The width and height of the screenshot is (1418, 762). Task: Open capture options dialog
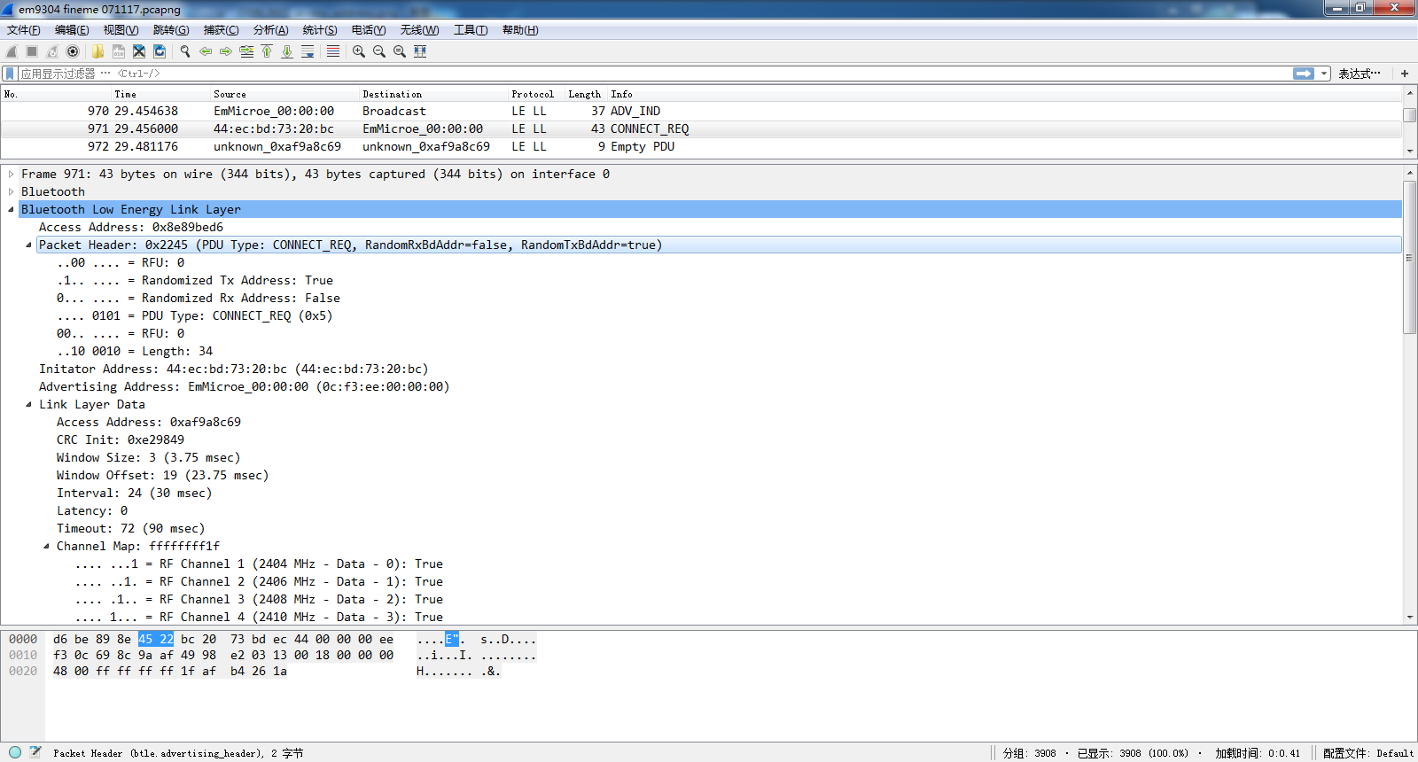click(x=73, y=51)
